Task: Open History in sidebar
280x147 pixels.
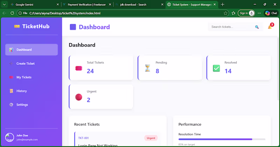Action: coord(31,91)
